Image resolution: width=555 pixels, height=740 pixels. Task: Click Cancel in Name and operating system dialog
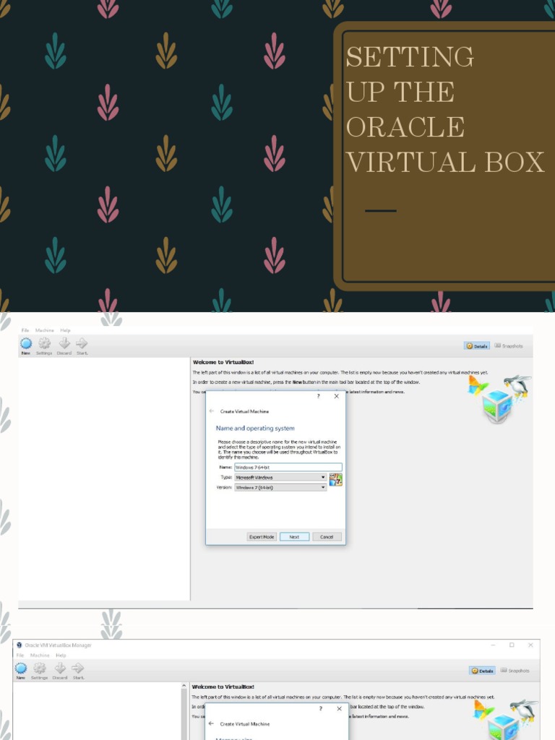point(327,537)
